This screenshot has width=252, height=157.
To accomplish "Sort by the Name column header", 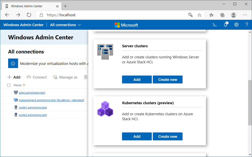I will (x=19, y=85).
